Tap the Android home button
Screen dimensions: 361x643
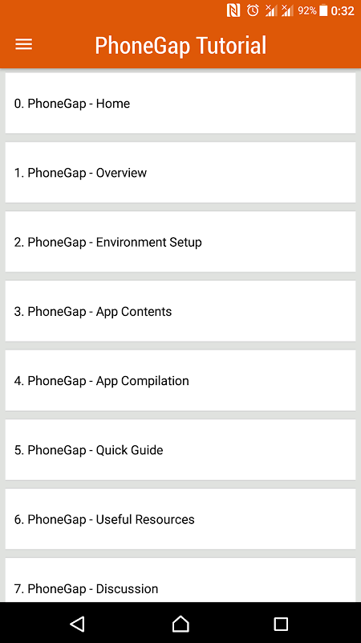(x=180, y=624)
